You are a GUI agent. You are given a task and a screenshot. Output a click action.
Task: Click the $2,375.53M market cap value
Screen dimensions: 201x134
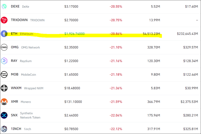189,102
